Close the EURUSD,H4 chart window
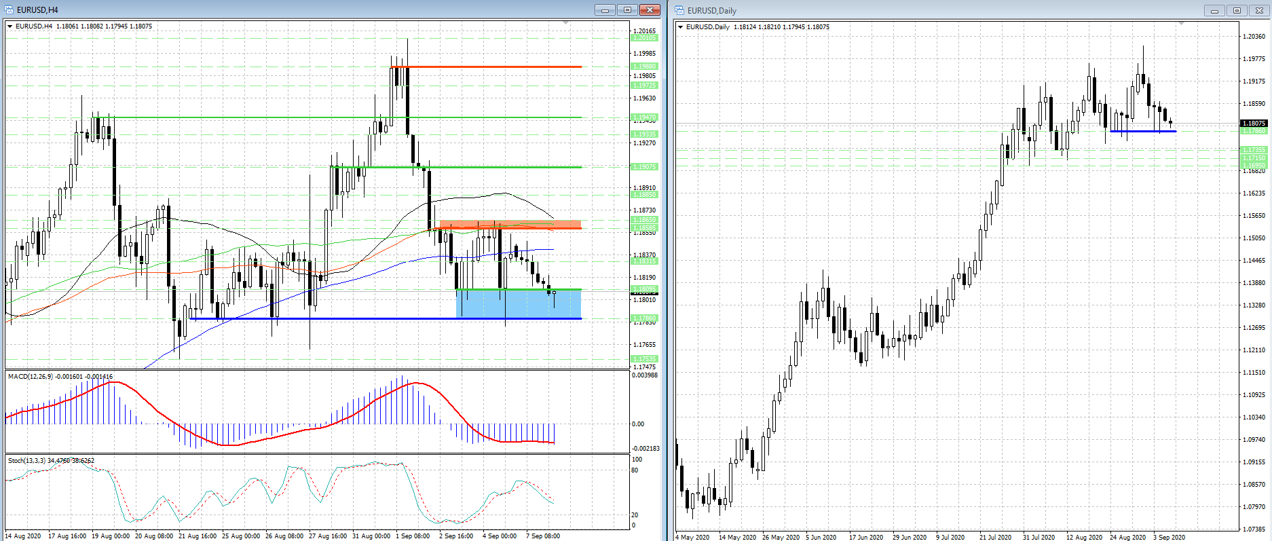 [x=650, y=10]
